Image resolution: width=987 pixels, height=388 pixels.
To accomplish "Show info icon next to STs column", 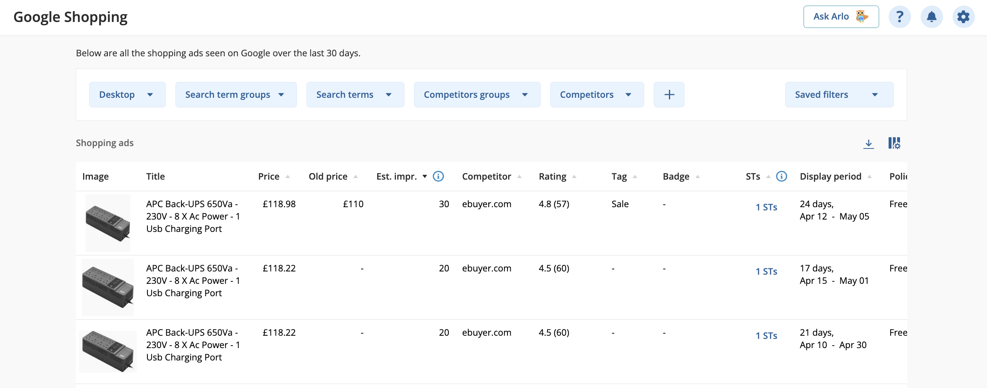I will tap(781, 176).
